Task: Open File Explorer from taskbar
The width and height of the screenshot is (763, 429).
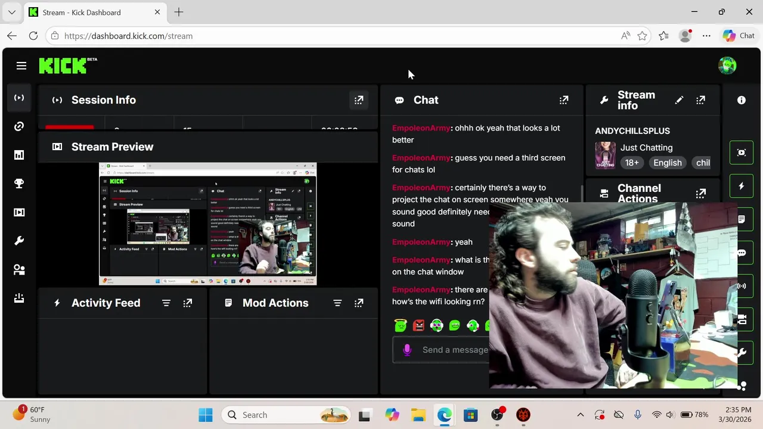Action: [x=418, y=415]
